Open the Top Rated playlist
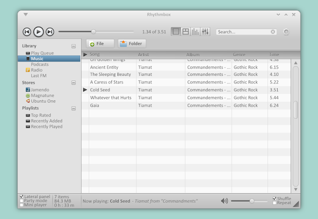Viewport: 318px width, 219px height. [x=41, y=115]
